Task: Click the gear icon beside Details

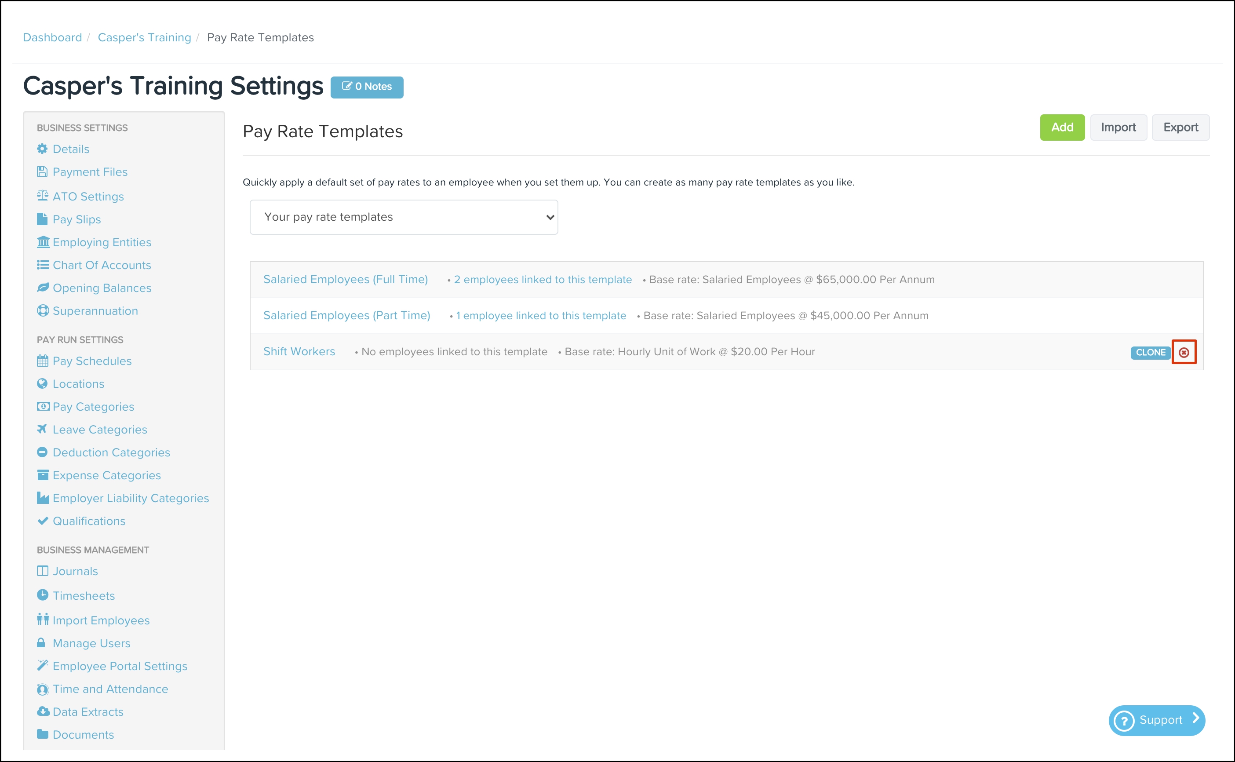Action: (42, 149)
